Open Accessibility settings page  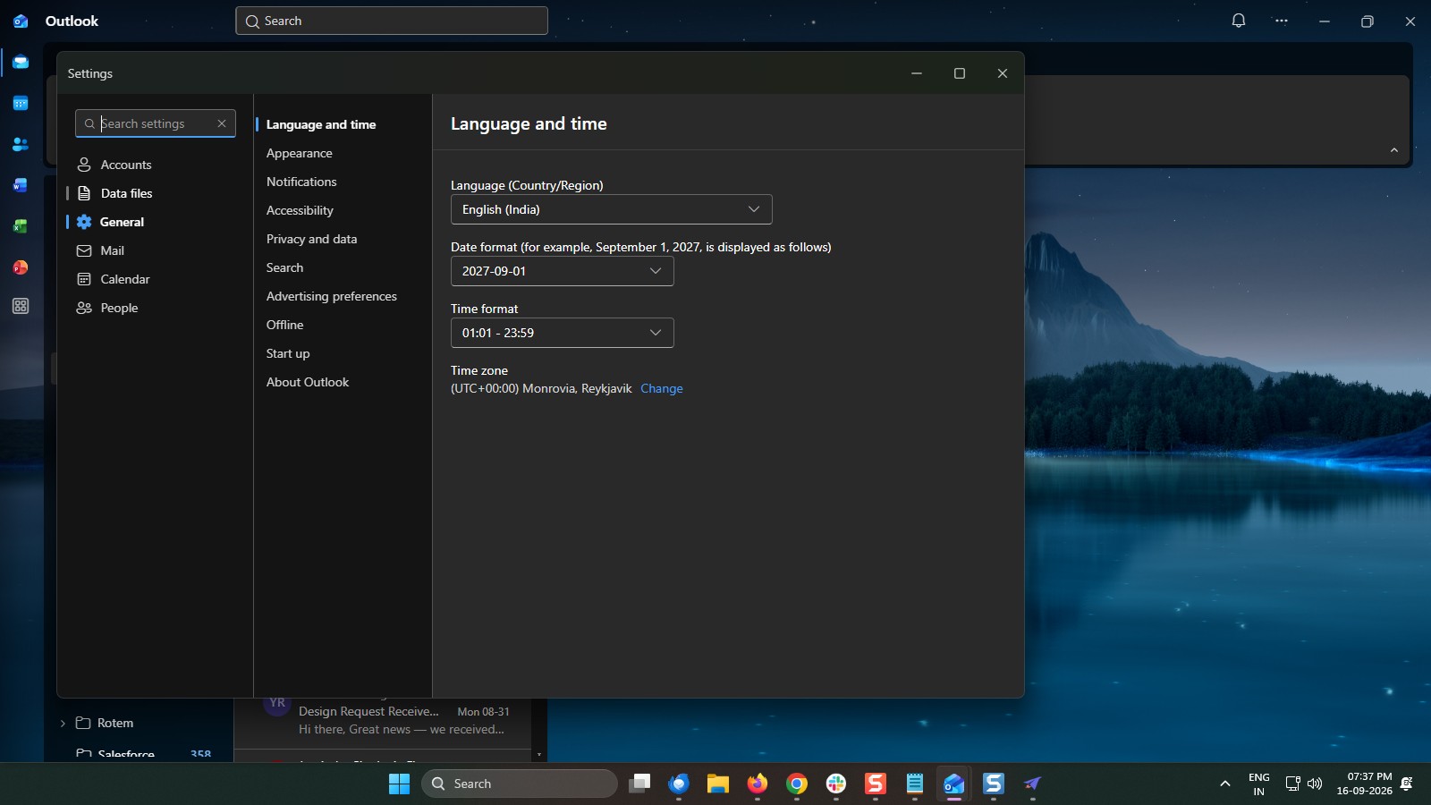pos(300,210)
